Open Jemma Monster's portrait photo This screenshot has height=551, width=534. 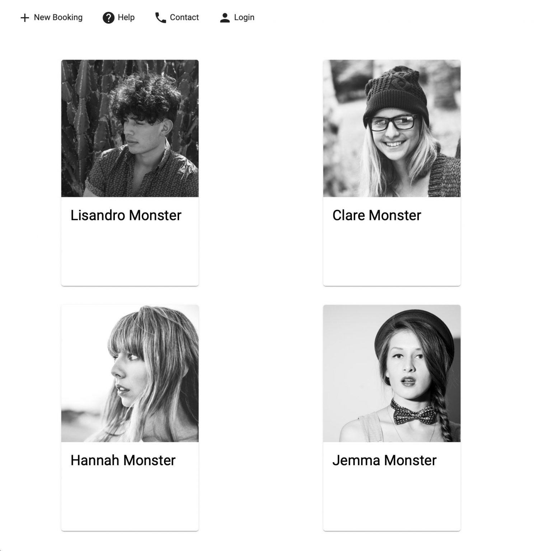pyautogui.click(x=392, y=373)
